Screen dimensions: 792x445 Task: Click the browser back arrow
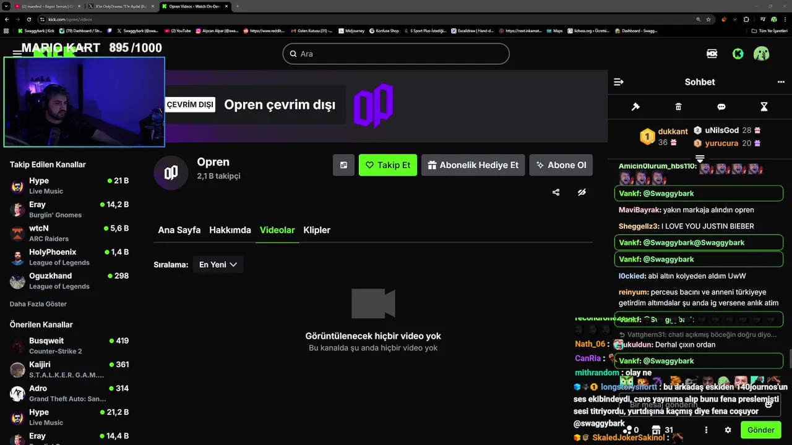(x=6, y=19)
